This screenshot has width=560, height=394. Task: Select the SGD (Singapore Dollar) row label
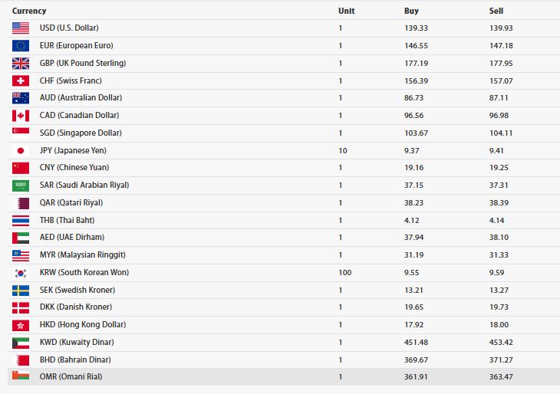click(81, 133)
